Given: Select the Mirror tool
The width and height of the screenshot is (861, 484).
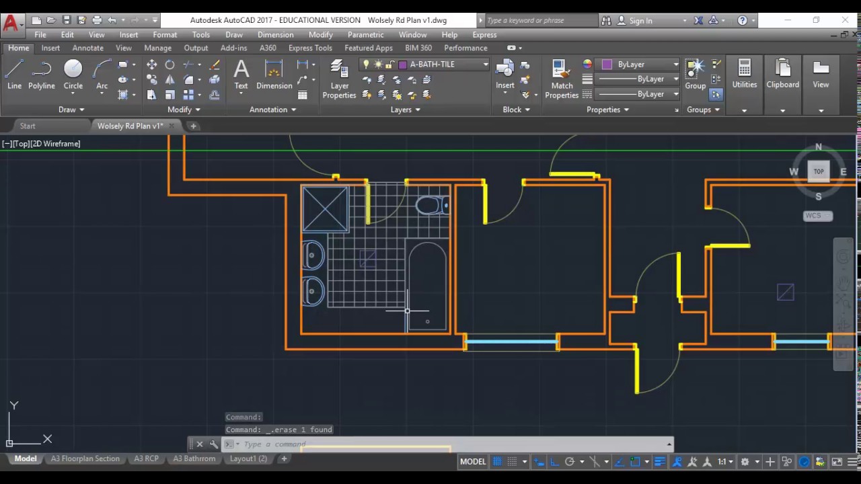Looking at the screenshot, I should pos(170,79).
